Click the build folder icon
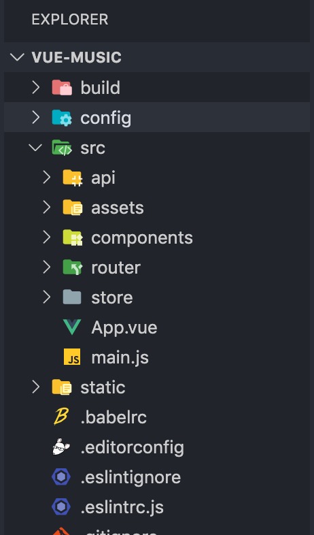 (x=62, y=88)
